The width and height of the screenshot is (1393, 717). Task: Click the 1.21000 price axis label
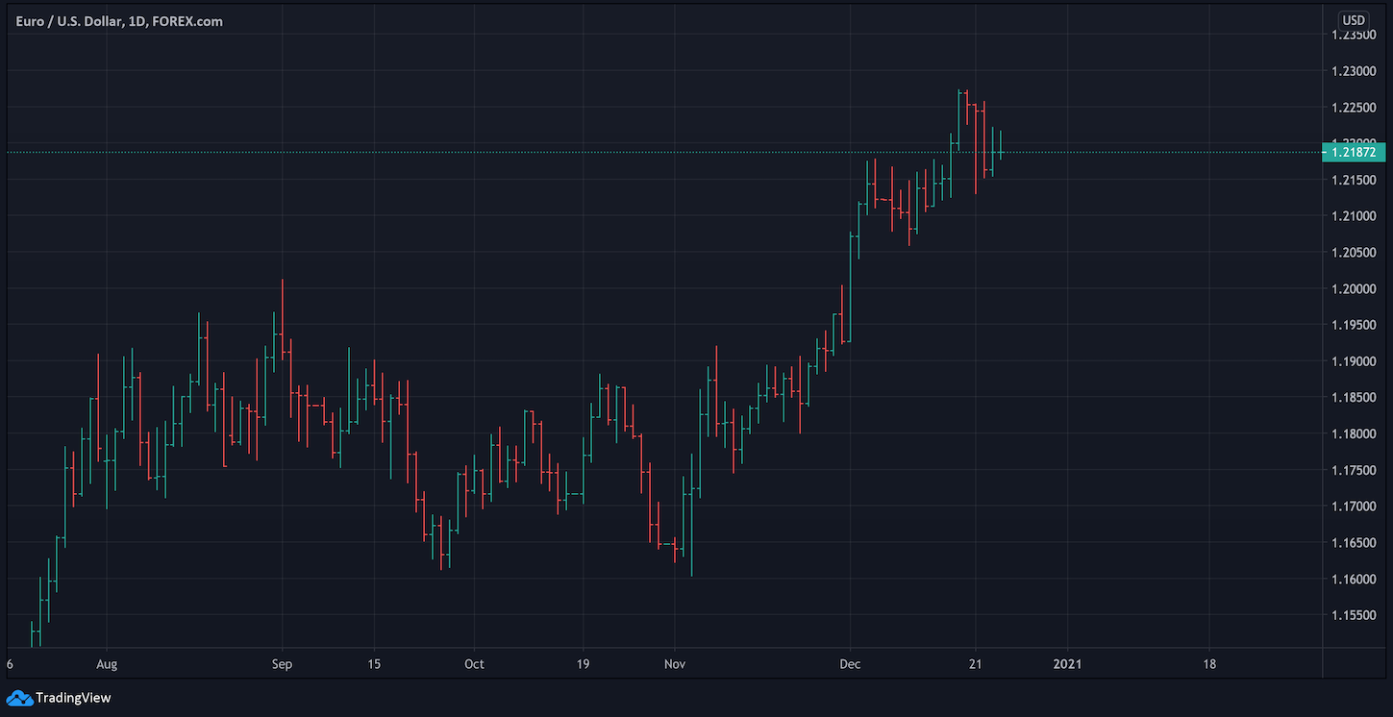pos(1354,216)
